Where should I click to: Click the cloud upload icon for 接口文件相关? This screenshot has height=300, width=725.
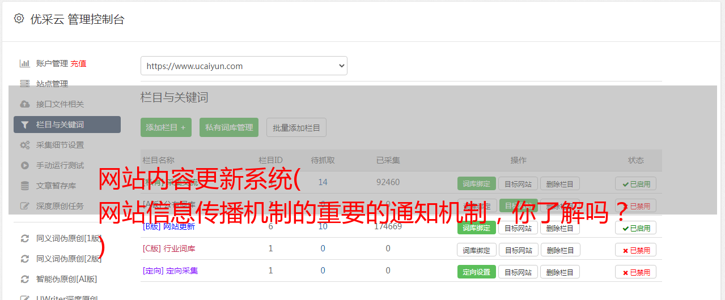[x=25, y=104]
